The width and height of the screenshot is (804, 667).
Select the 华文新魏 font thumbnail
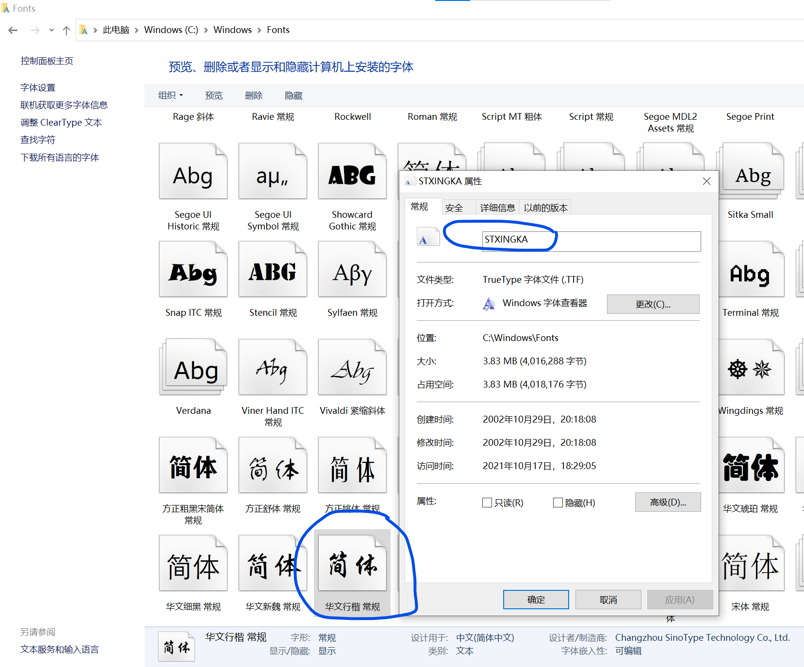[273, 563]
